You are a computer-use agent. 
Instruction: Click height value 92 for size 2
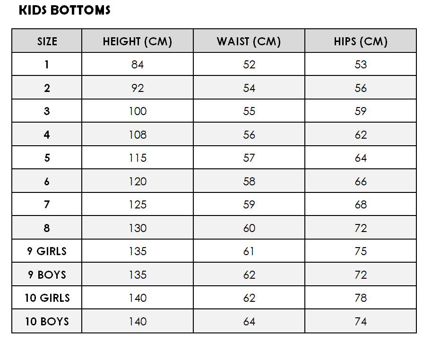click(x=138, y=88)
